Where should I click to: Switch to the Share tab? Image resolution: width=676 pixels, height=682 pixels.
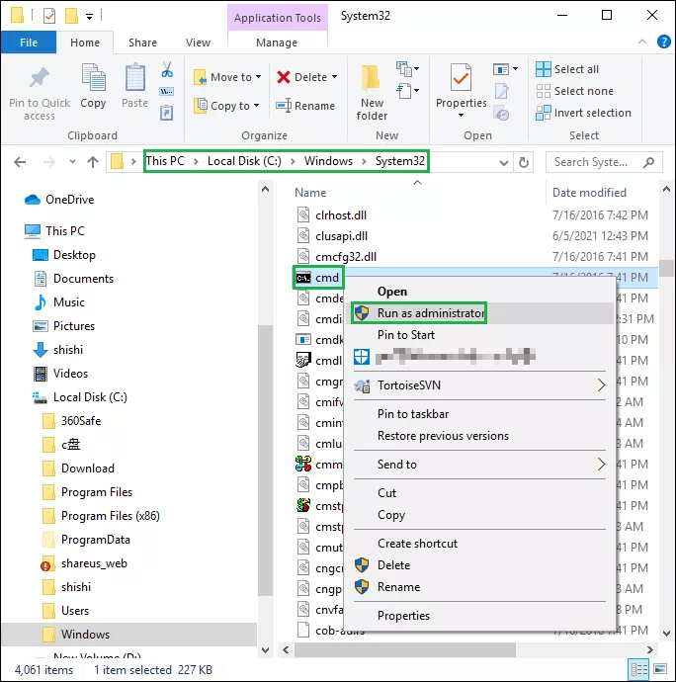[142, 43]
